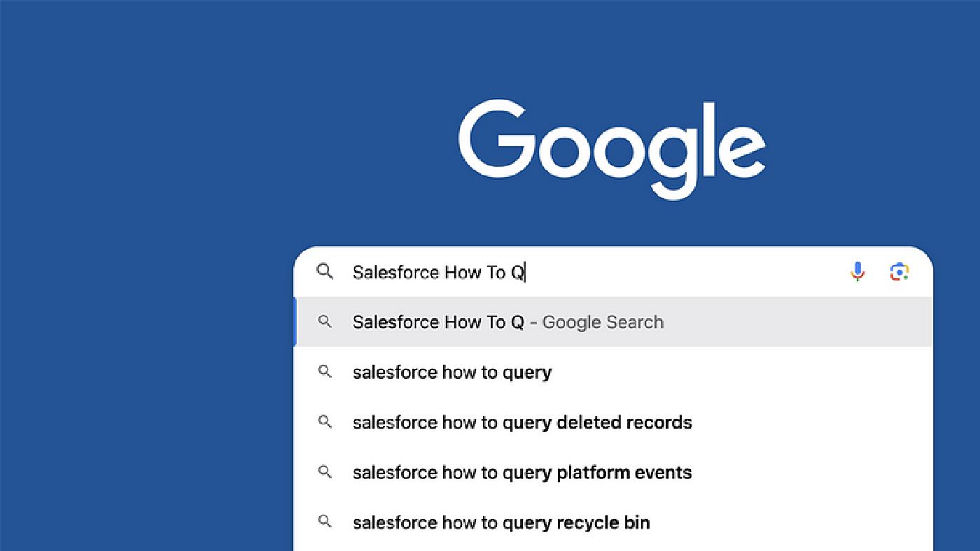Click magnifier icon beside 'query deleted records' suggestion

click(325, 422)
